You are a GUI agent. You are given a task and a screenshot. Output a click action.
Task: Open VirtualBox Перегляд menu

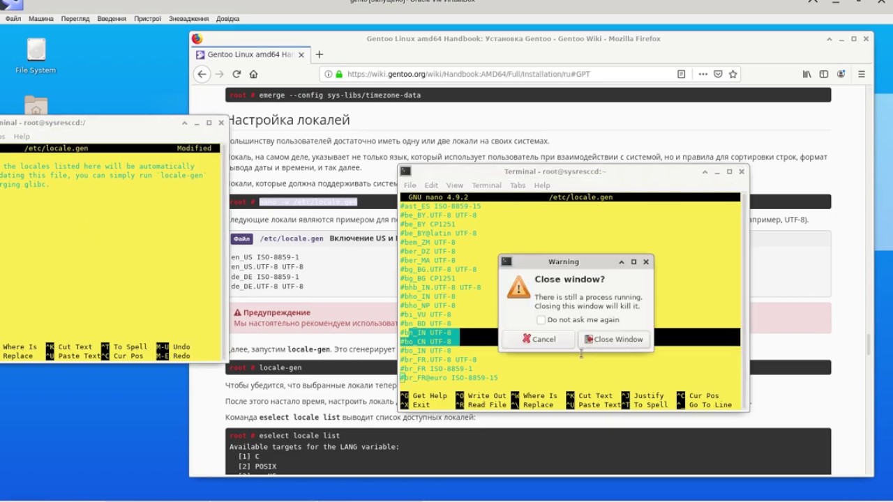75,19
